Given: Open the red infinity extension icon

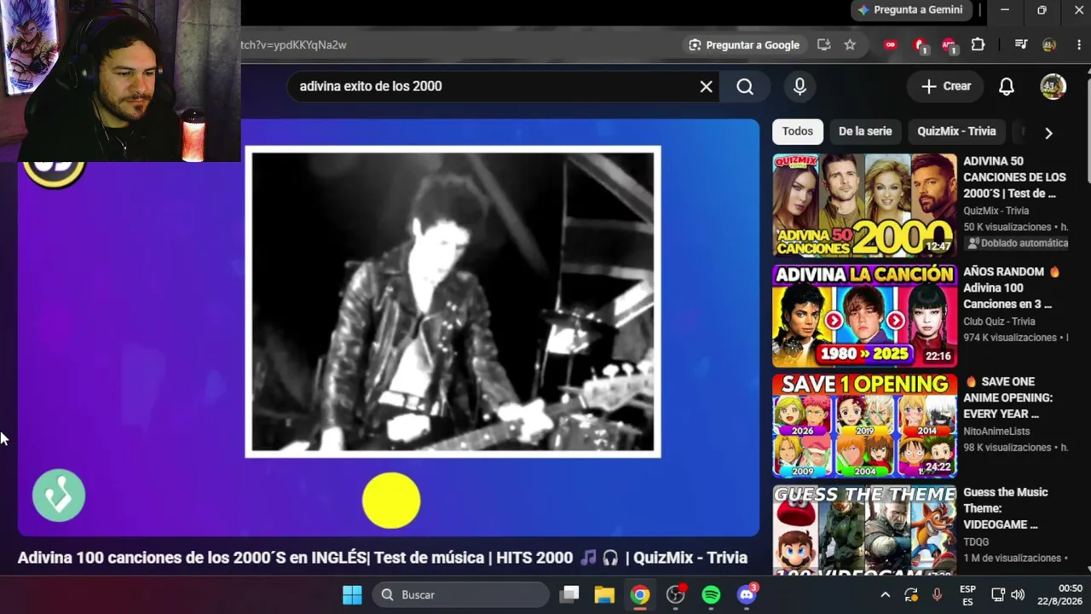Looking at the screenshot, I should pos(891,45).
